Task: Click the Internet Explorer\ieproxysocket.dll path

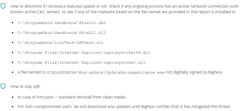Action: tap(81, 63)
